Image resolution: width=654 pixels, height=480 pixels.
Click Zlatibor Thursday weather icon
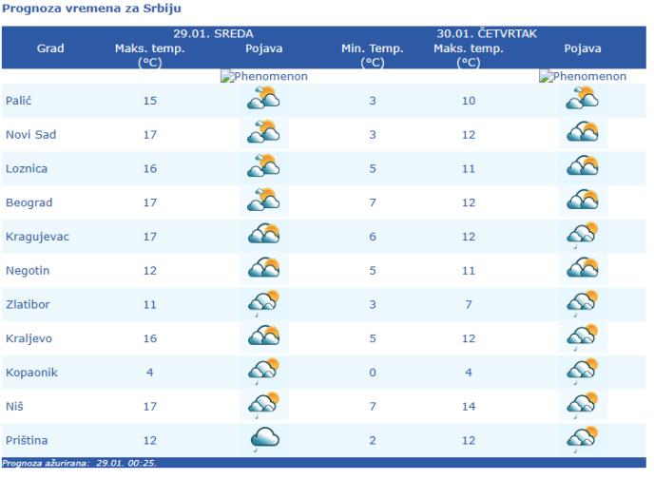tap(583, 302)
